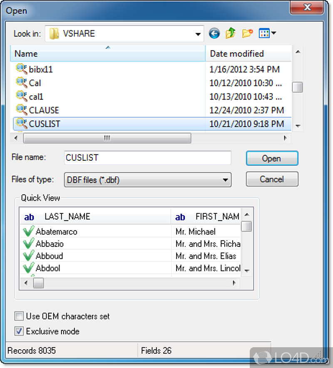This screenshot has height=368, width=333.
Task: Go back to previous folder
Action: coord(214,33)
